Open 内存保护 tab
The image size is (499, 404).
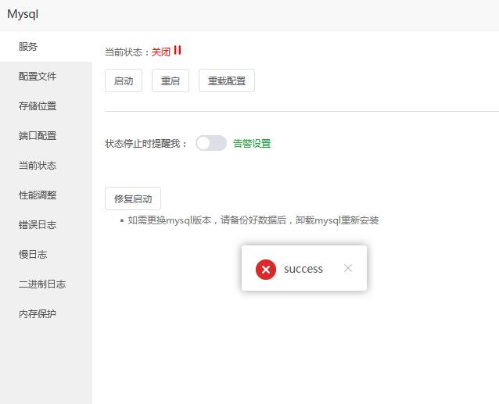click(46, 313)
